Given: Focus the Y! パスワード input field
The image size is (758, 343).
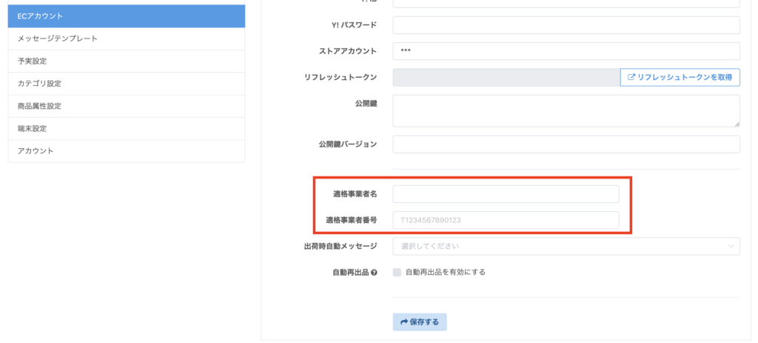Looking at the screenshot, I should pyautogui.click(x=566, y=25).
